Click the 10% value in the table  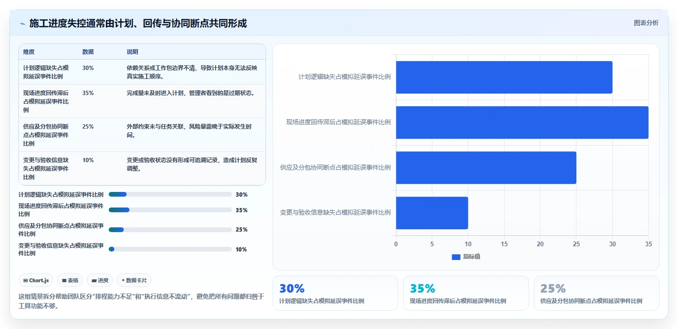tap(88, 160)
